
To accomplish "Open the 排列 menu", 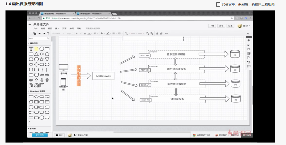I will coord(72,28).
